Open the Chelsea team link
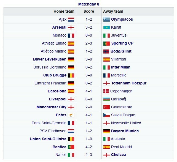 coord(119,155)
